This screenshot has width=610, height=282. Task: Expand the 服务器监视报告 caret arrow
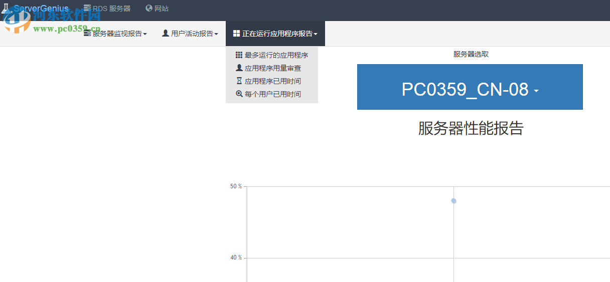click(145, 34)
